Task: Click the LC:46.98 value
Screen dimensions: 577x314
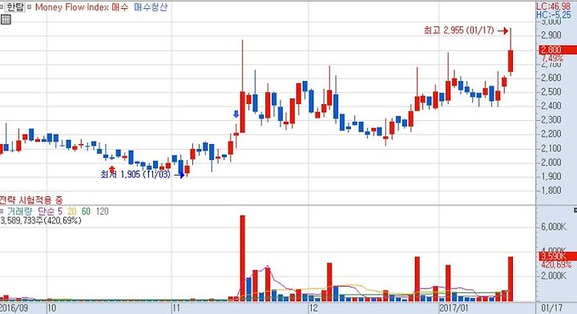Action: tap(553, 6)
